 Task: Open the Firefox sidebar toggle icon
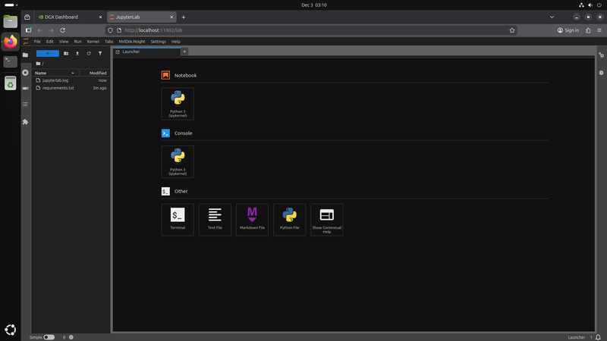pos(29,30)
